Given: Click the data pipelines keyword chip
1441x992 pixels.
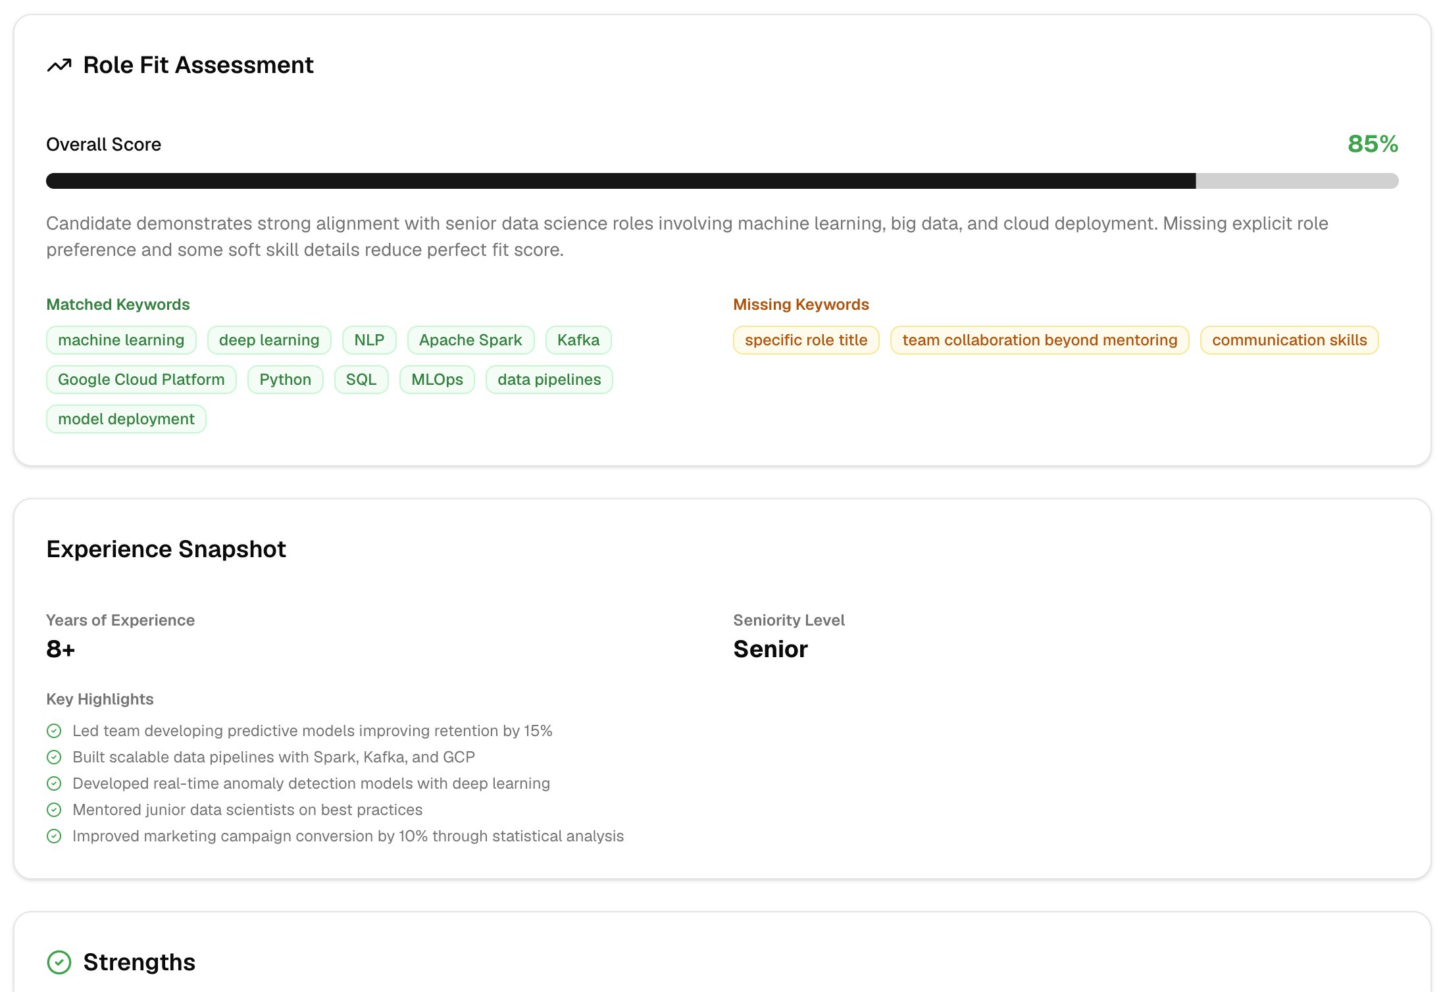Looking at the screenshot, I should click(x=549, y=380).
